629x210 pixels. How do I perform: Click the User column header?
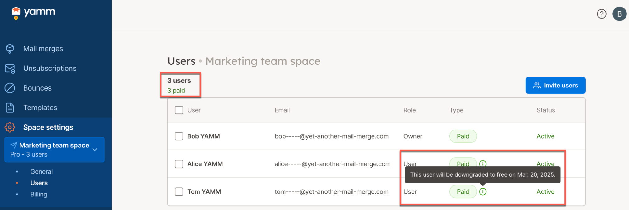click(194, 110)
